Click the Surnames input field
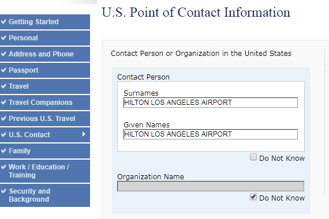This screenshot has width=329, height=219. coord(211,103)
